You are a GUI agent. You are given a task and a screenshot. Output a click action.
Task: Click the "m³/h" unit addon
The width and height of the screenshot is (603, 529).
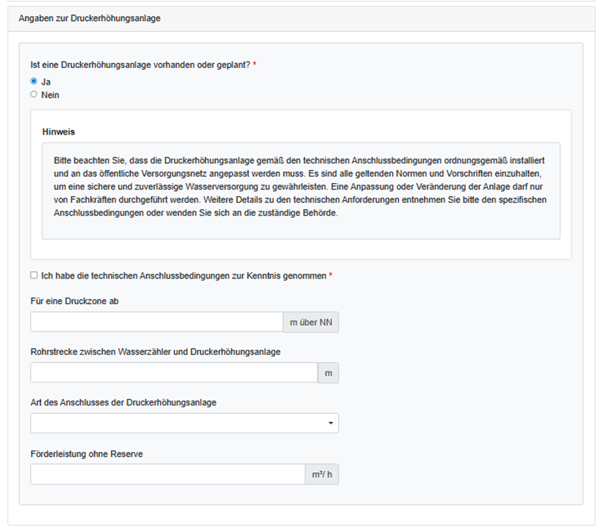(321, 474)
